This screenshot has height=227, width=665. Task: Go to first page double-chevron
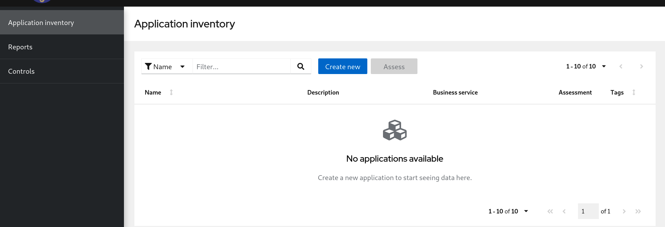[x=550, y=211]
